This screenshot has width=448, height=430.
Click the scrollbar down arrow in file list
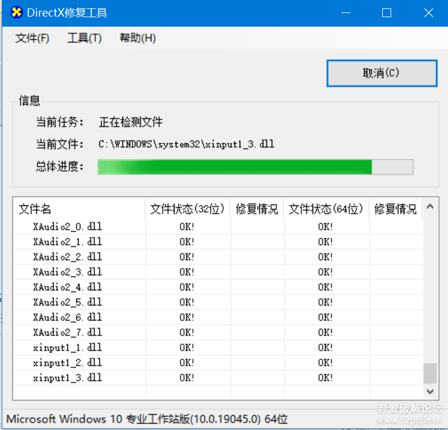click(430, 391)
